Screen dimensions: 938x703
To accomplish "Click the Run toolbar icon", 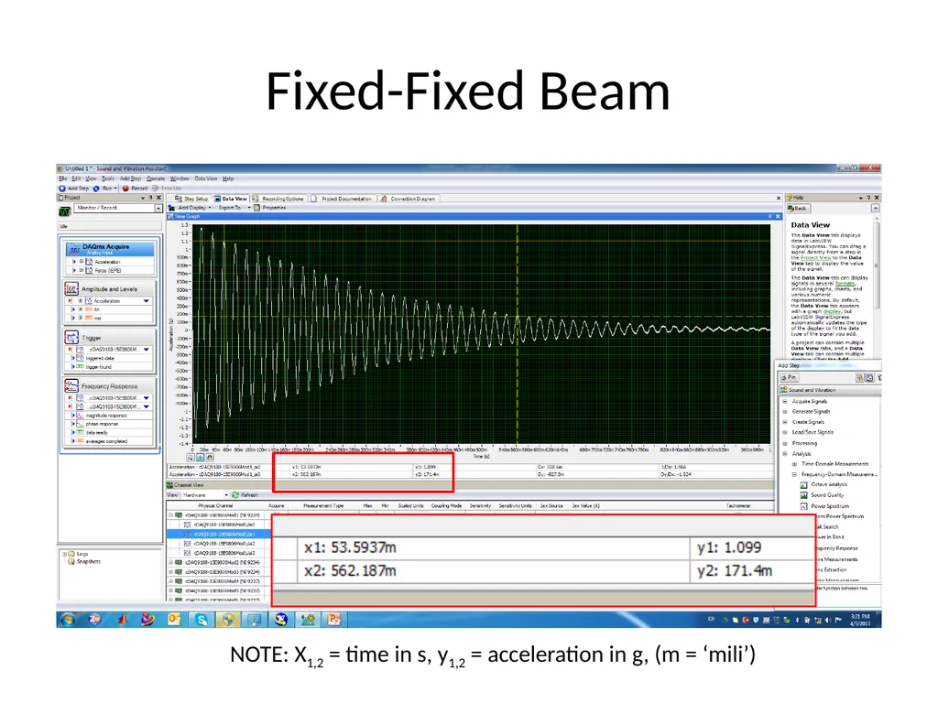I will [95, 189].
